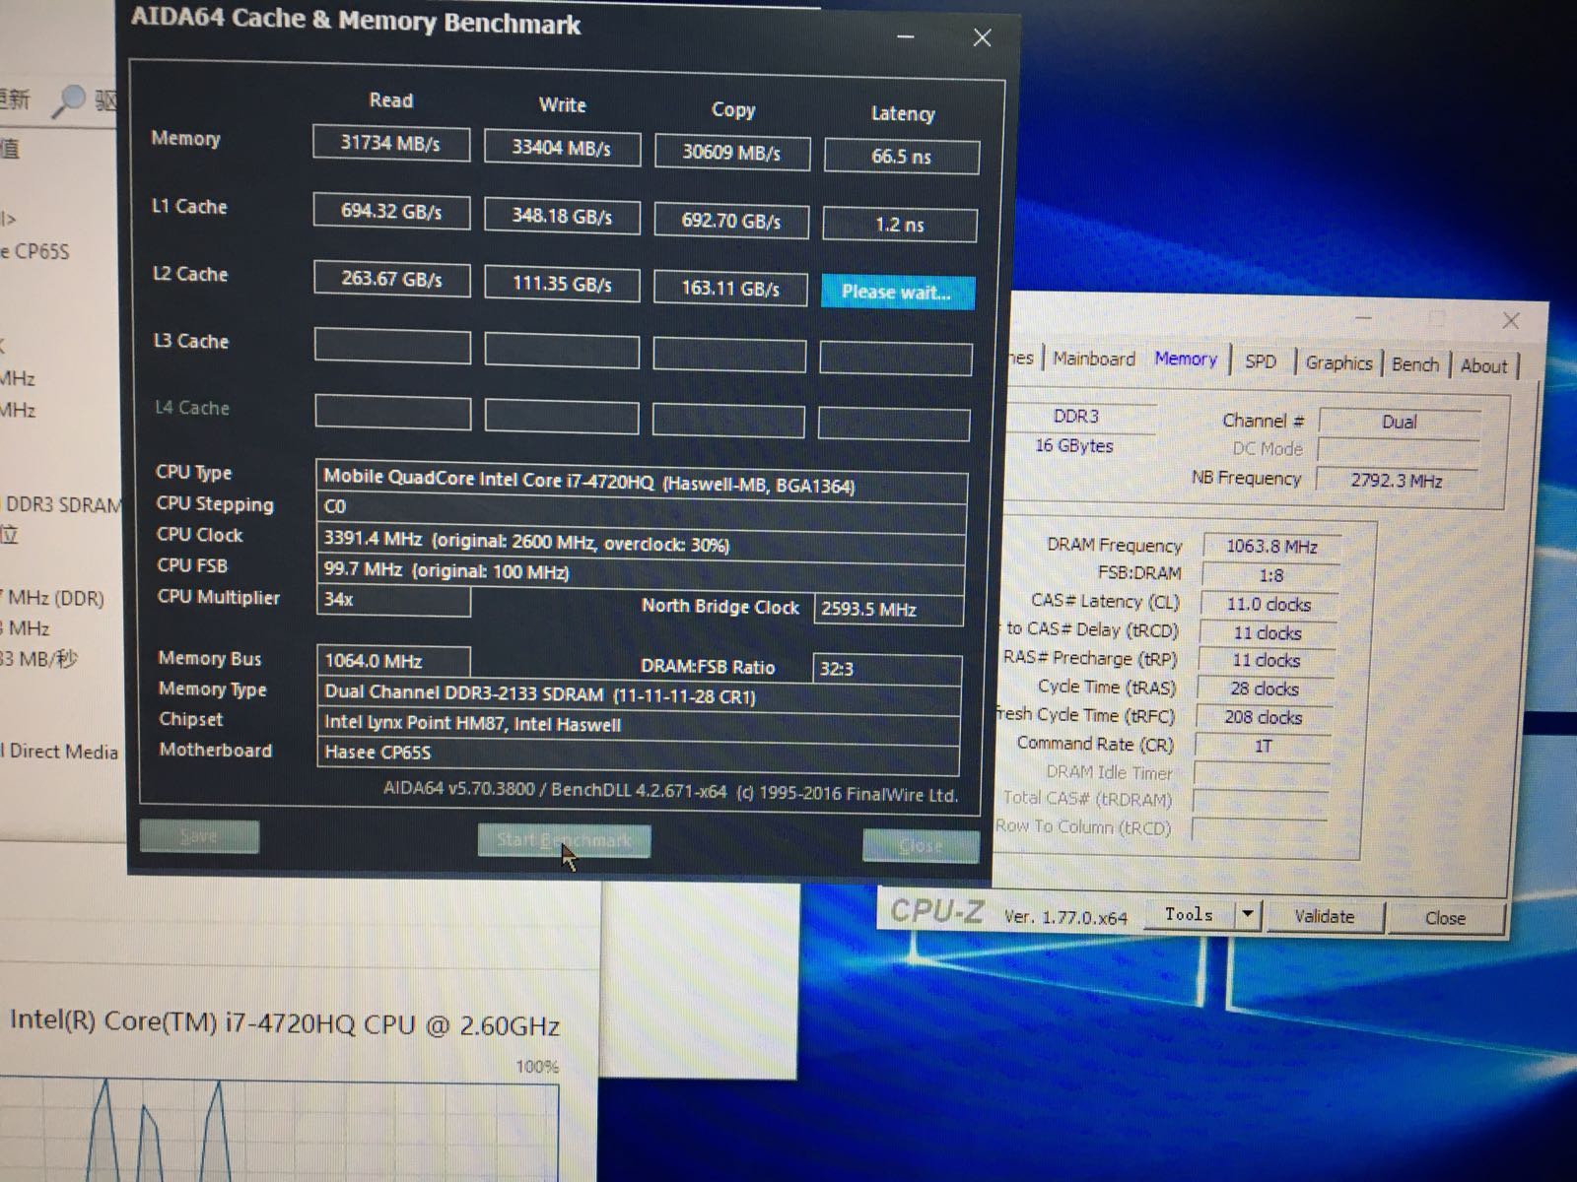Open the CPU-Z Tools dropdown arrow
The height and width of the screenshot is (1182, 1577).
pyautogui.click(x=1248, y=914)
